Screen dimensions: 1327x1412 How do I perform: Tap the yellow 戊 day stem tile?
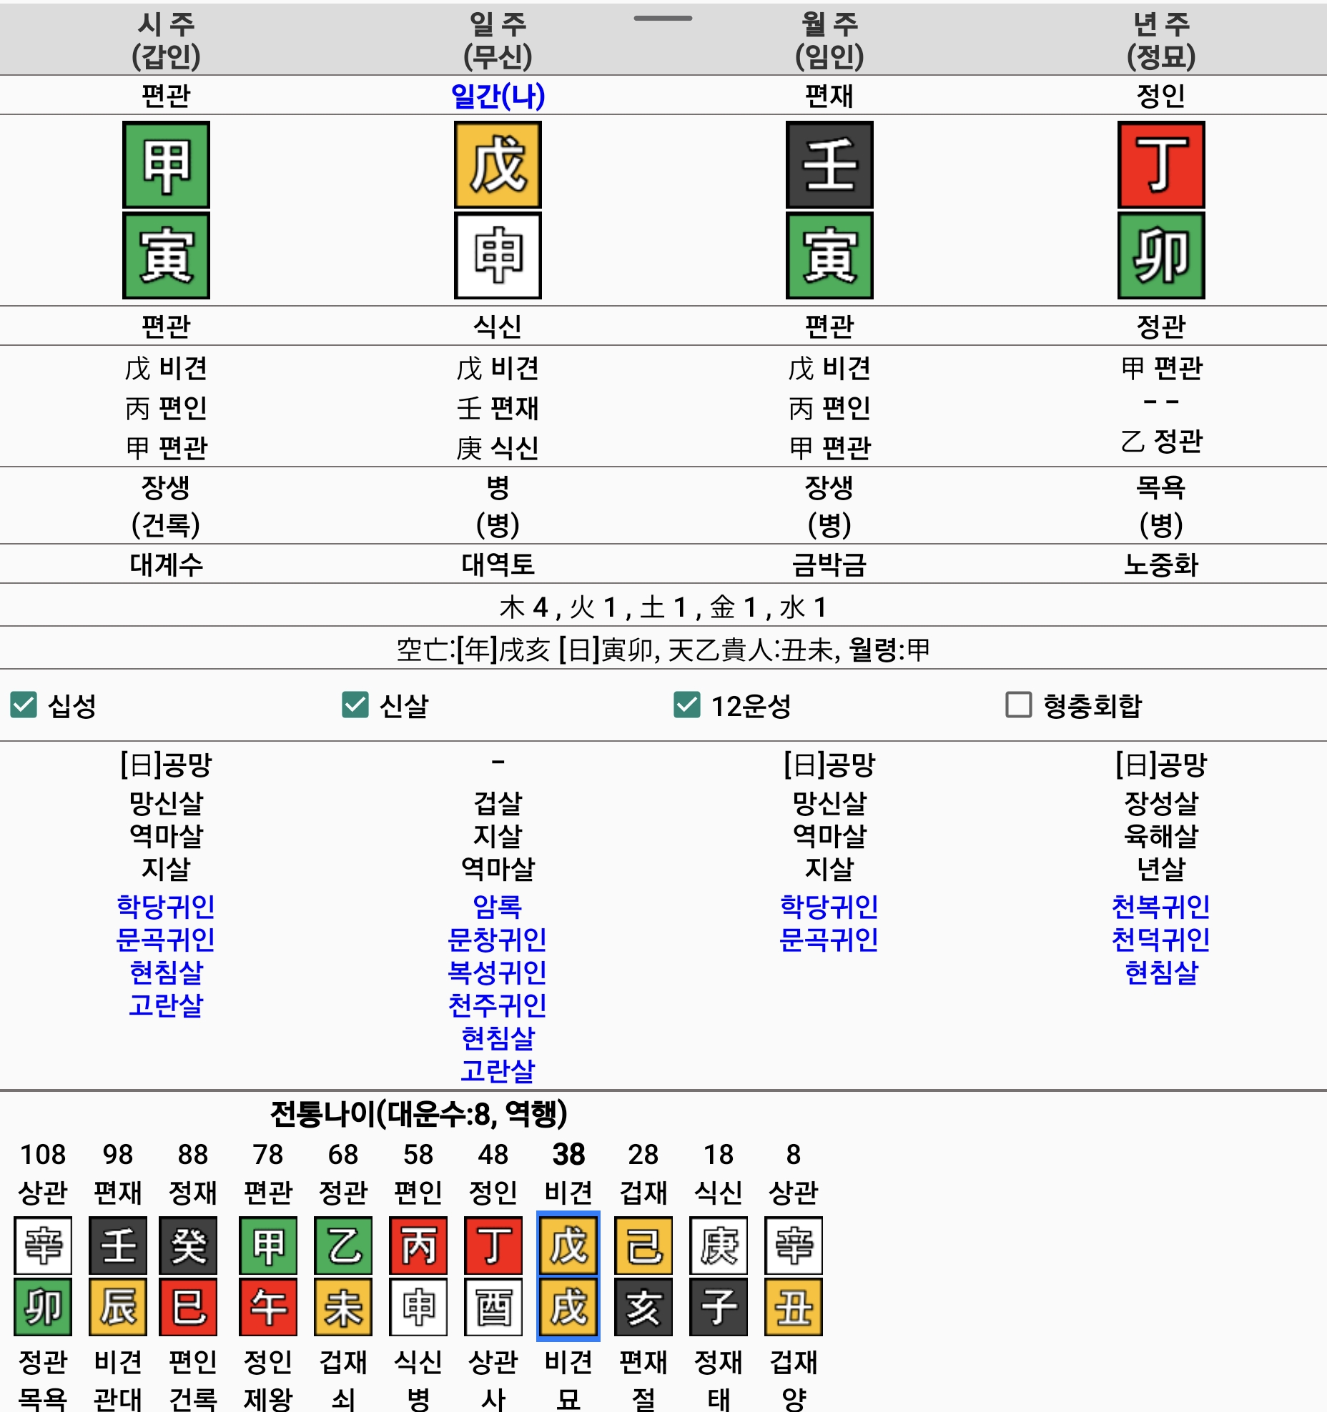(x=498, y=165)
